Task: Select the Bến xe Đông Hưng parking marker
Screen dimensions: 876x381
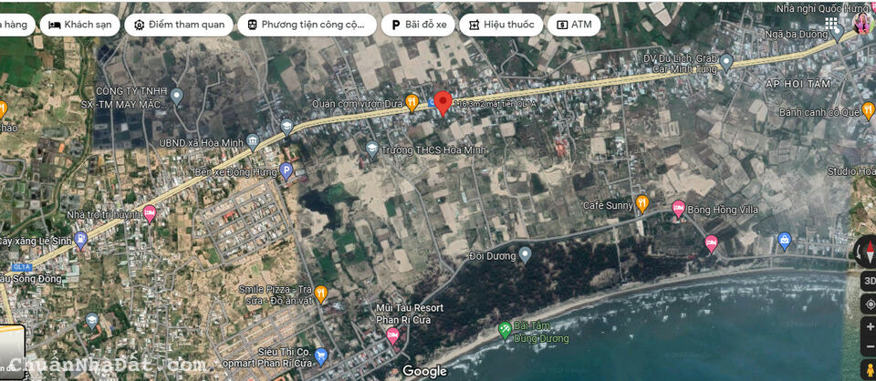Action: (x=286, y=171)
